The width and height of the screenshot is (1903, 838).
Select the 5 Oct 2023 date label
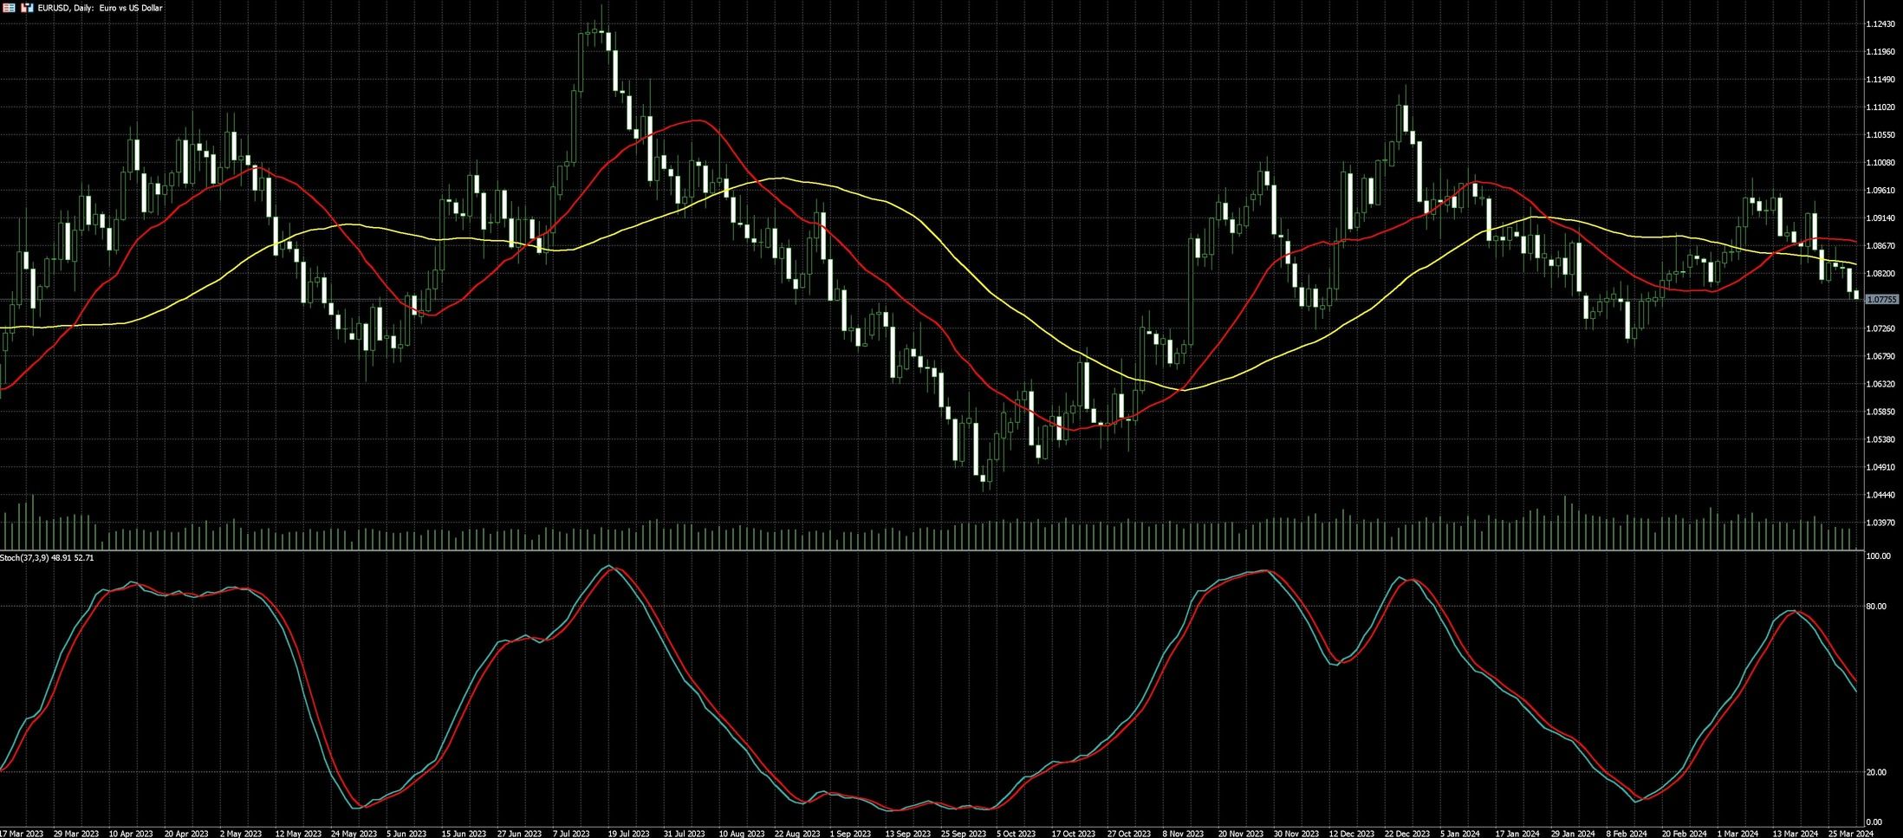point(1016,833)
